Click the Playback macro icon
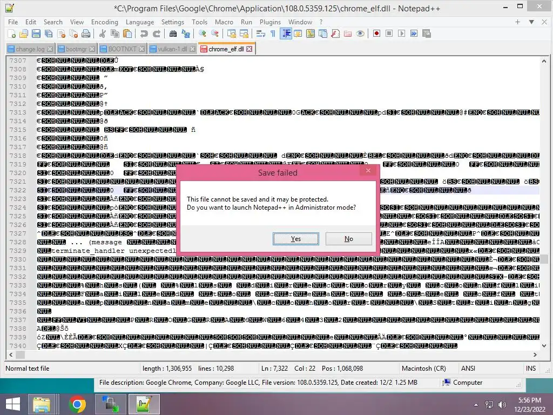The width and height of the screenshot is (553, 415). click(x=401, y=34)
